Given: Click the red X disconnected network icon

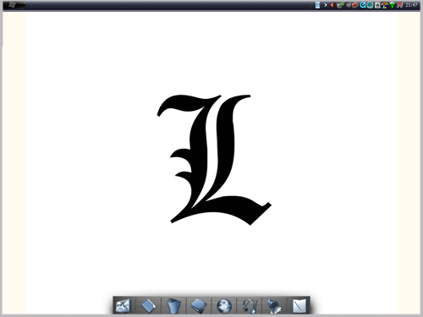Looking at the screenshot, I should click(400, 5).
